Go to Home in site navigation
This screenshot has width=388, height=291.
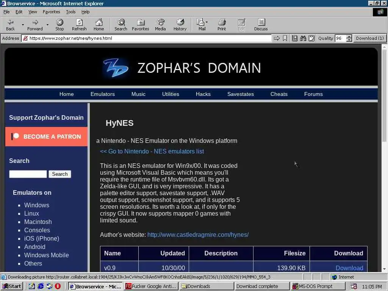click(66, 94)
